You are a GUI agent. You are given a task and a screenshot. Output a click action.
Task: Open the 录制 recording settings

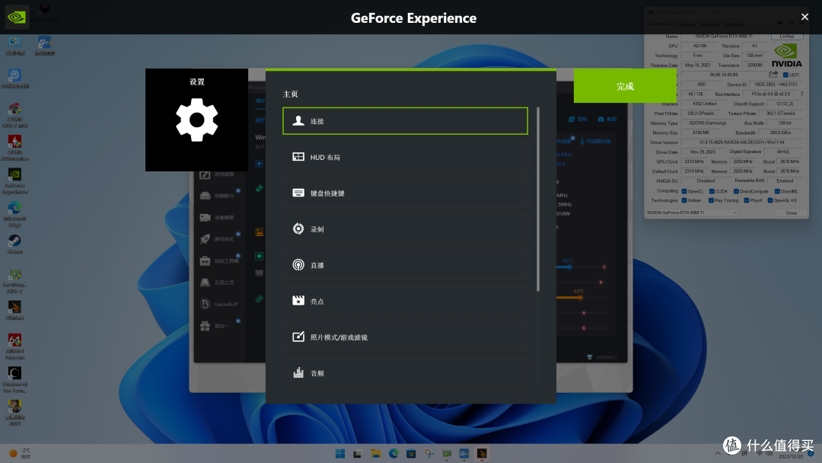405,229
